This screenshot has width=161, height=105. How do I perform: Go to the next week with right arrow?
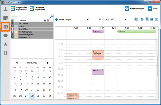click(x=125, y=19)
